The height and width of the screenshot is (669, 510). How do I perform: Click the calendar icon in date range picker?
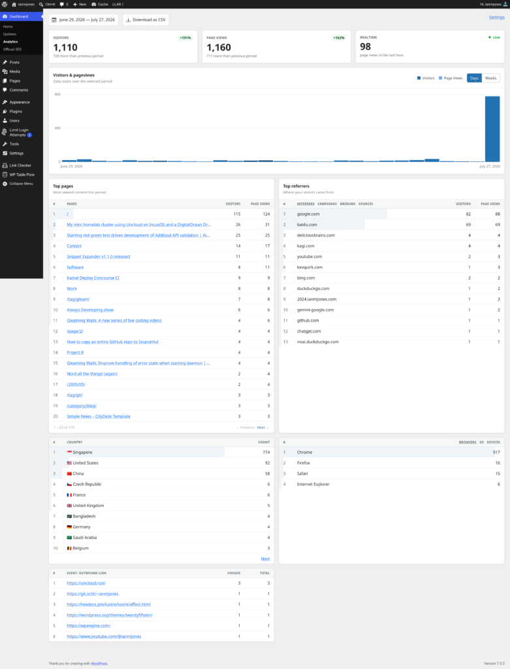pyautogui.click(x=54, y=20)
